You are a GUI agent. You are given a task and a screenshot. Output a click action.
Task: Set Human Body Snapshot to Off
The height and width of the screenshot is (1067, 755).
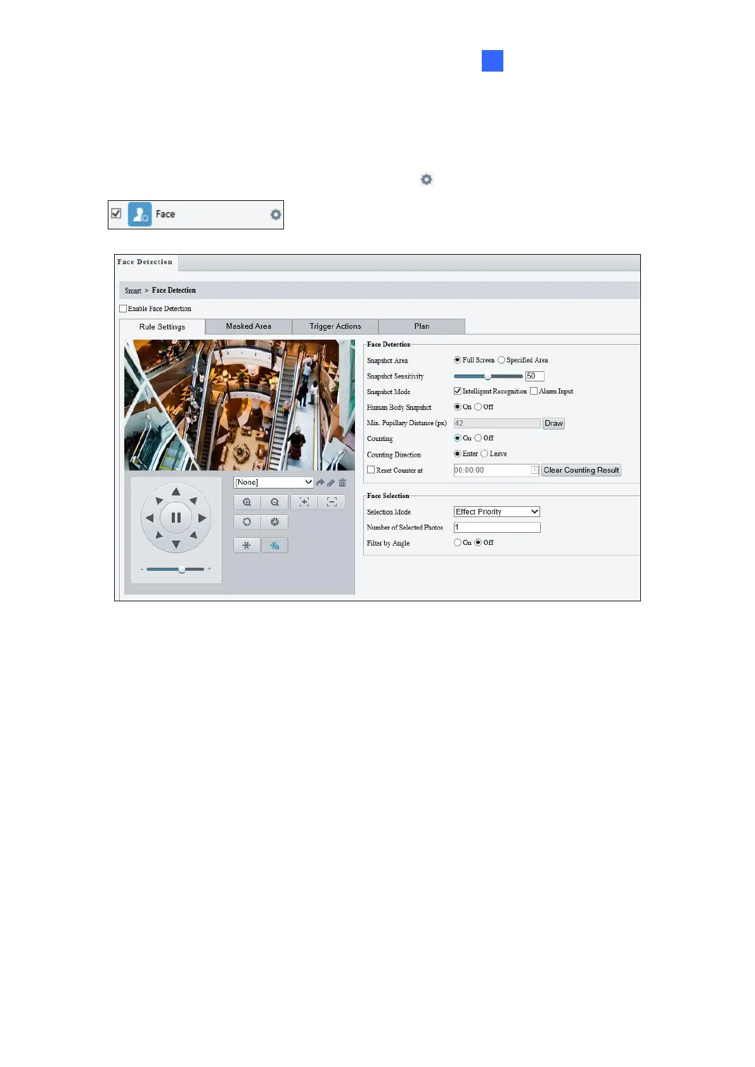tap(478, 407)
